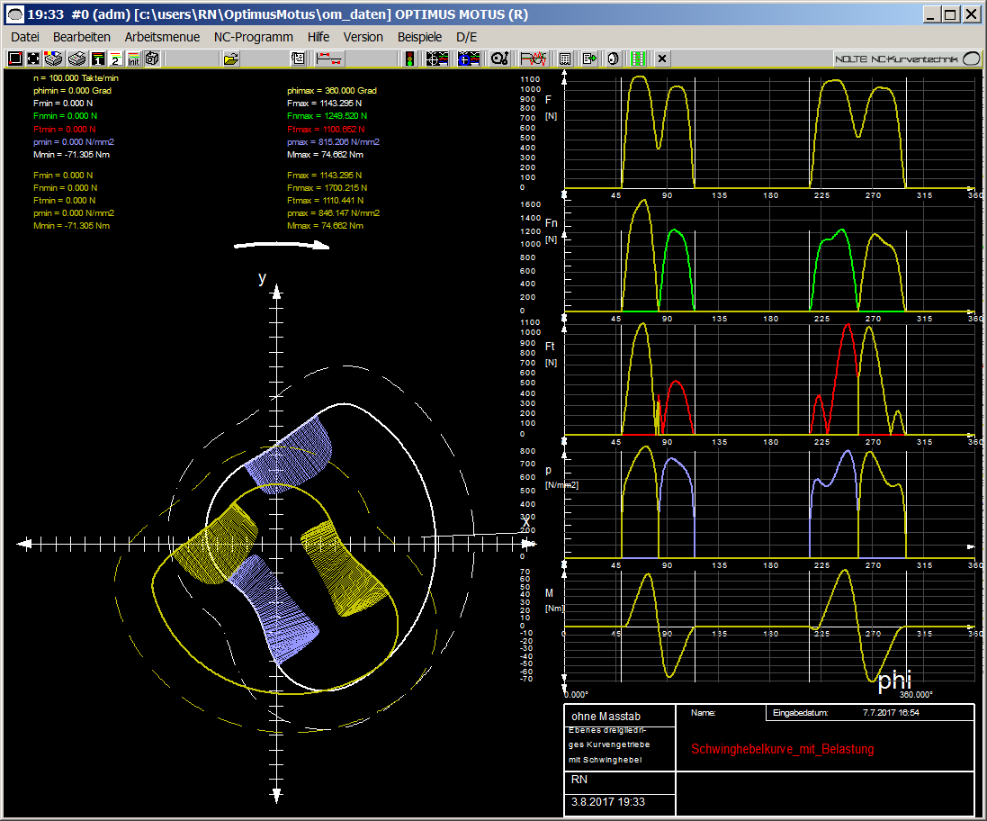
Task: Click the red square frame toolbar icon
Action: click(x=14, y=59)
